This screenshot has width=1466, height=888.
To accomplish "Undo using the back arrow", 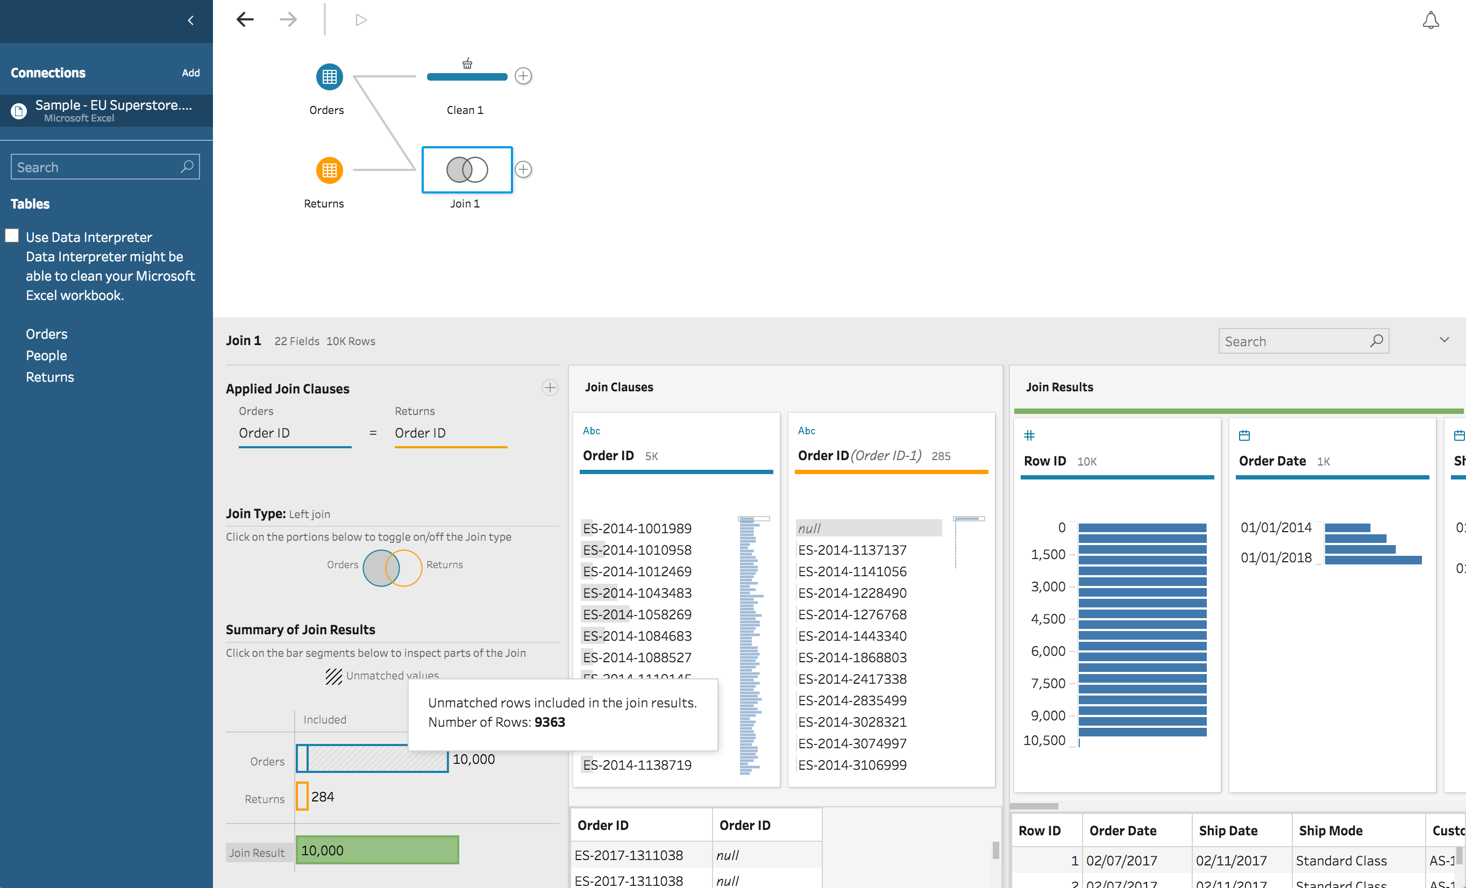I will point(245,20).
